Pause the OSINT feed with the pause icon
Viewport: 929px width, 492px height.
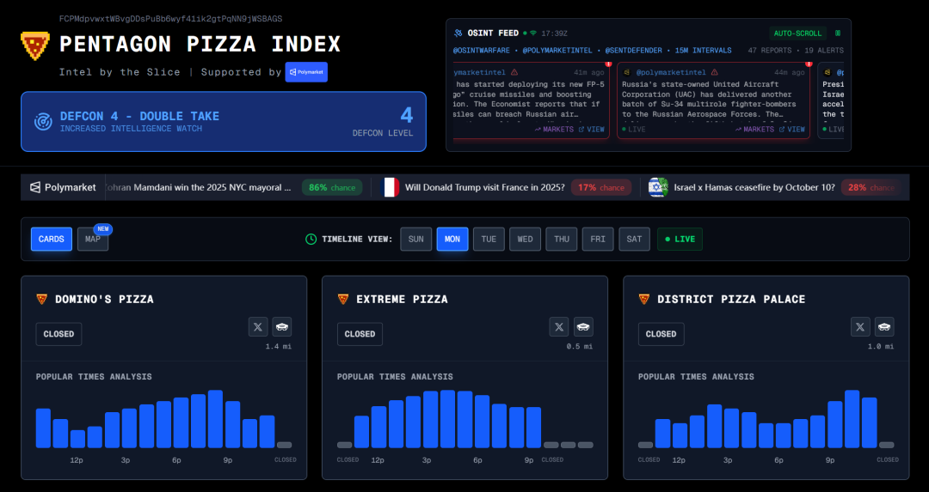(x=838, y=33)
